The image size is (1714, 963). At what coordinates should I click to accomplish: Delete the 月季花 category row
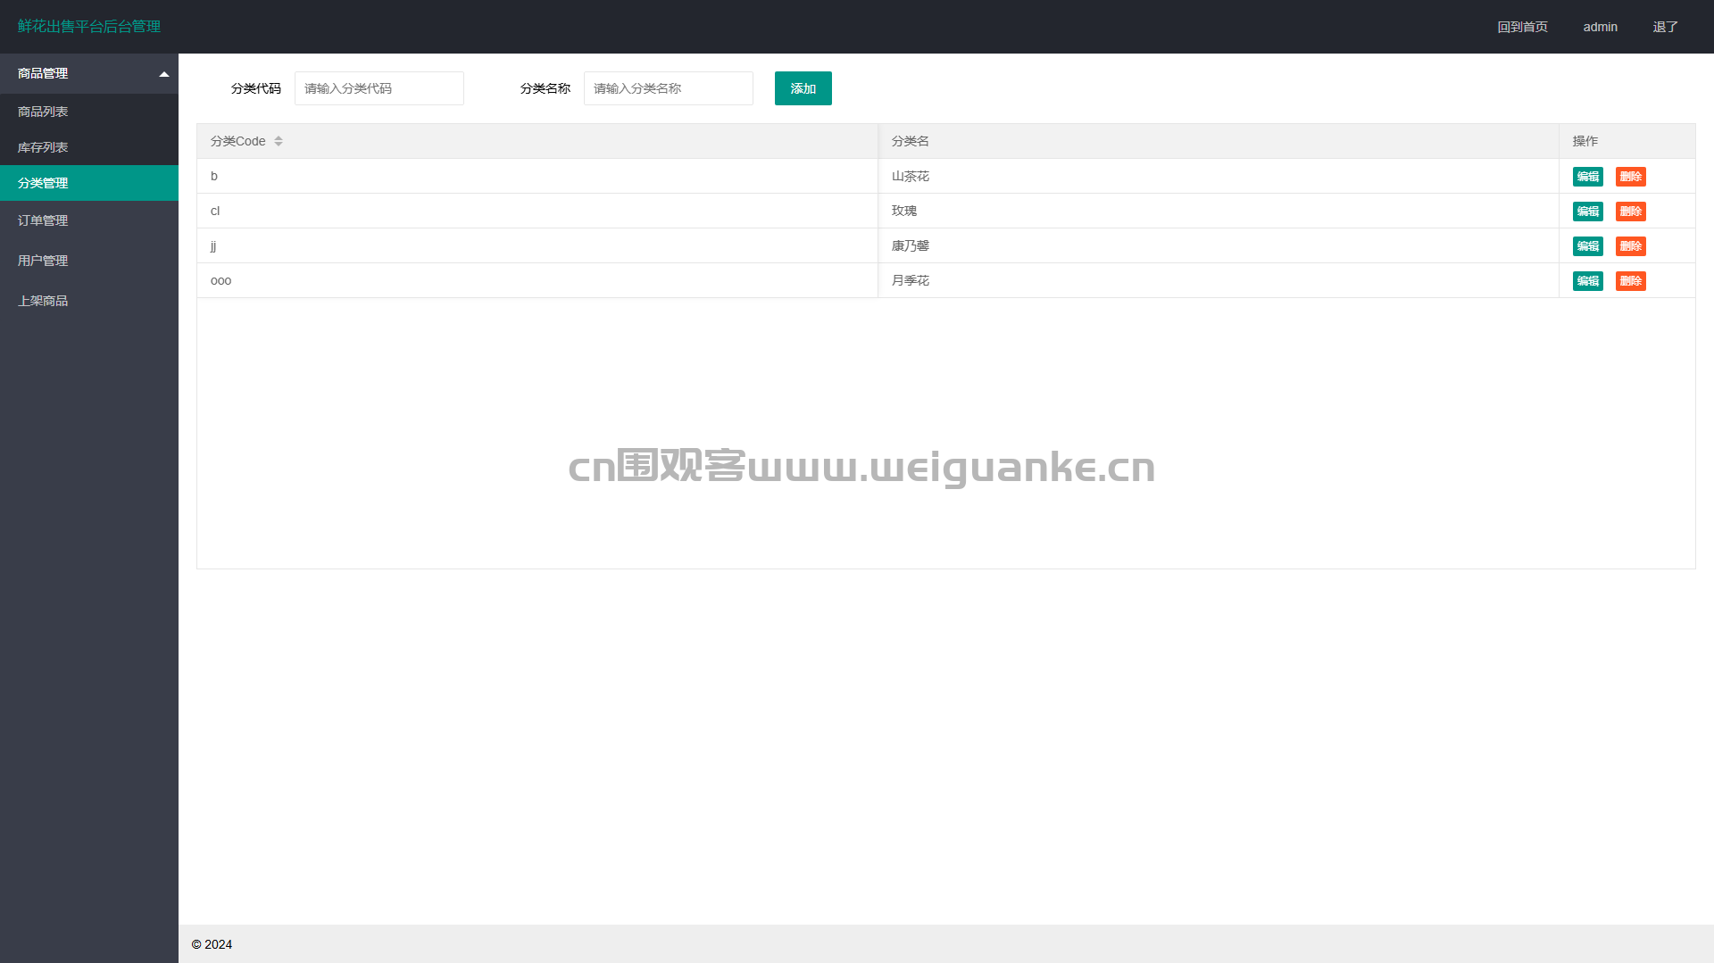(1631, 281)
